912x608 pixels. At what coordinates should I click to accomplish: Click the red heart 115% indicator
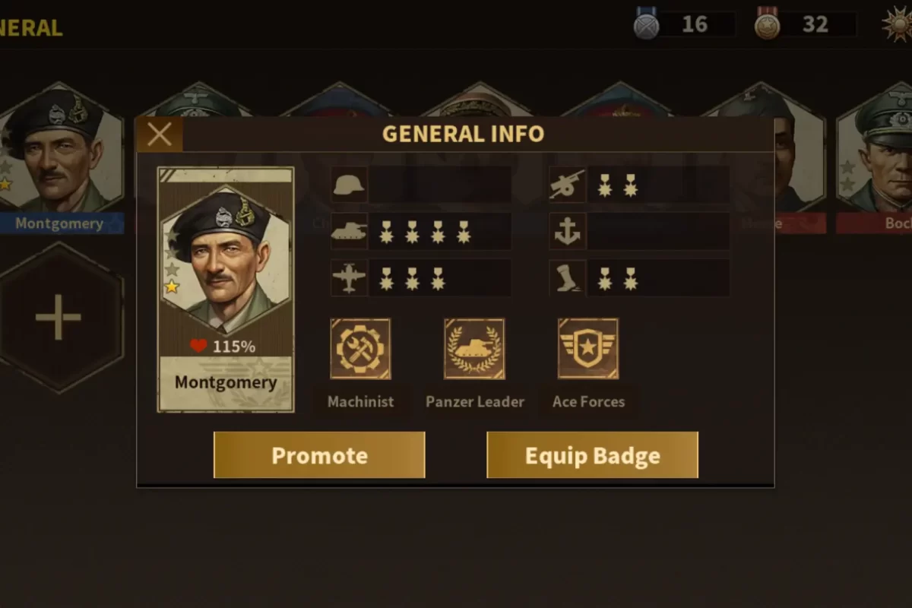pos(223,347)
